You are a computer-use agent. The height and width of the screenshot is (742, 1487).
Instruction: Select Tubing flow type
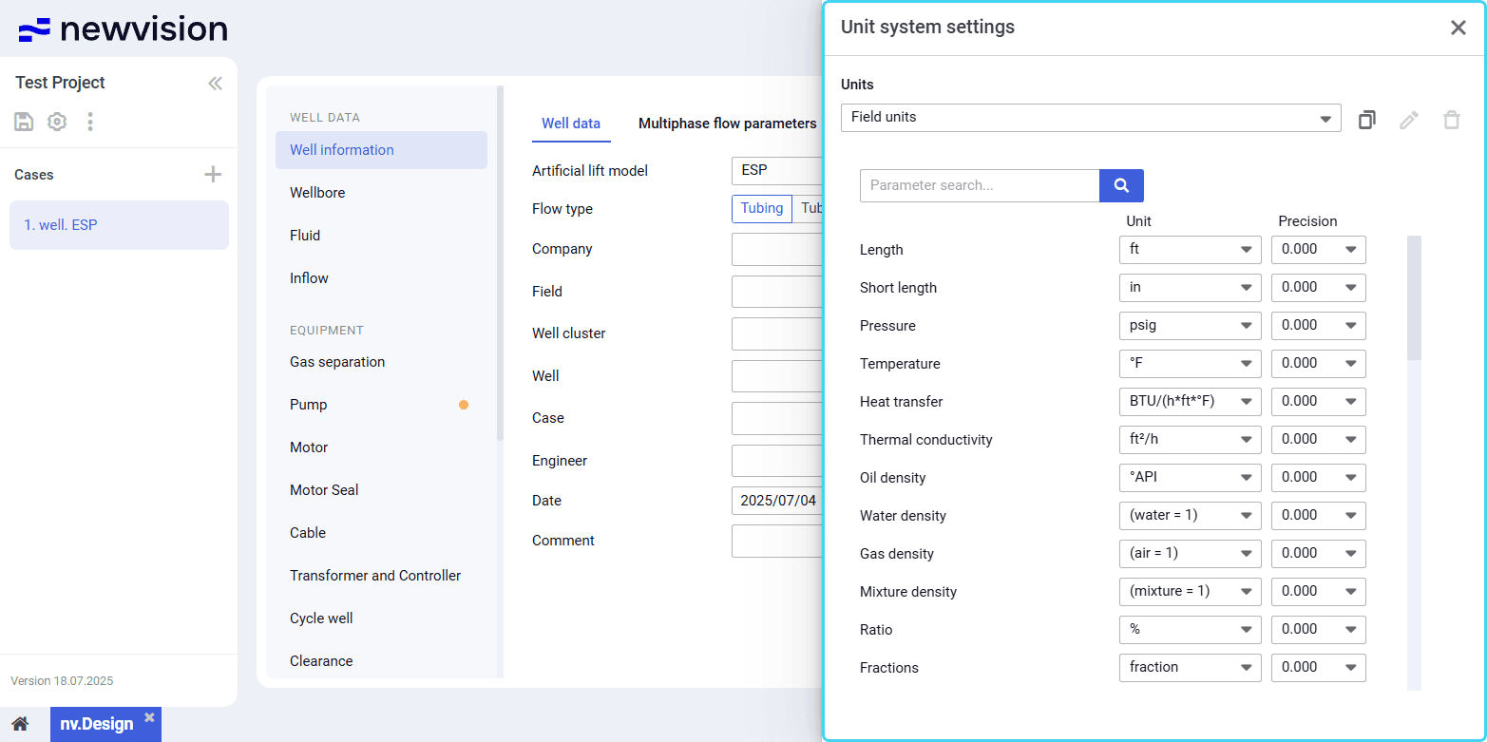(761, 209)
